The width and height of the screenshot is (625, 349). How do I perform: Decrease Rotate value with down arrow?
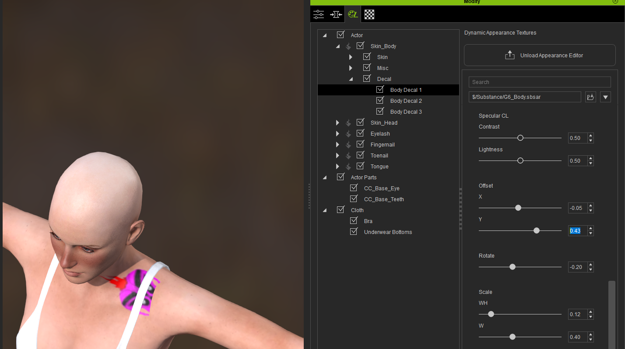[x=591, y=269]
